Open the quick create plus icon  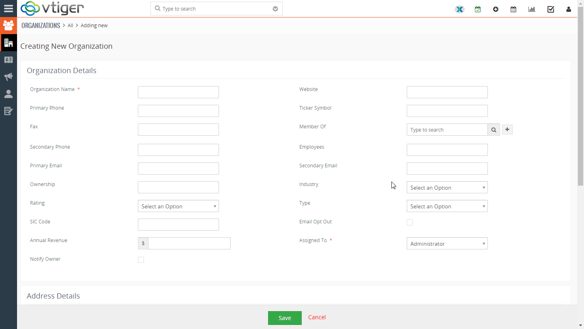pyautogui.click(x=496, y=9)
